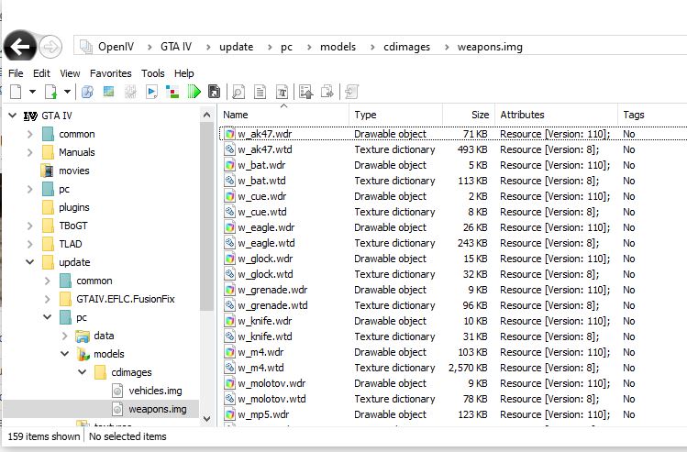Collapse the update folder in tree

pyautogui.click(x=29, y=262)
